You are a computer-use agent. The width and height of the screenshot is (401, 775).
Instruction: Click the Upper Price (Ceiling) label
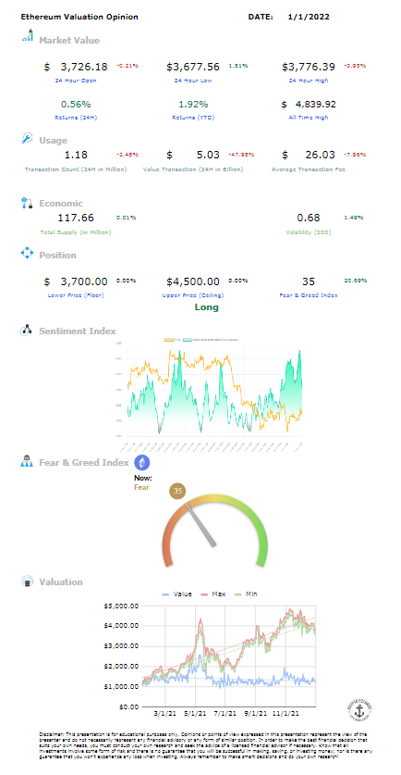click(193, 295)
